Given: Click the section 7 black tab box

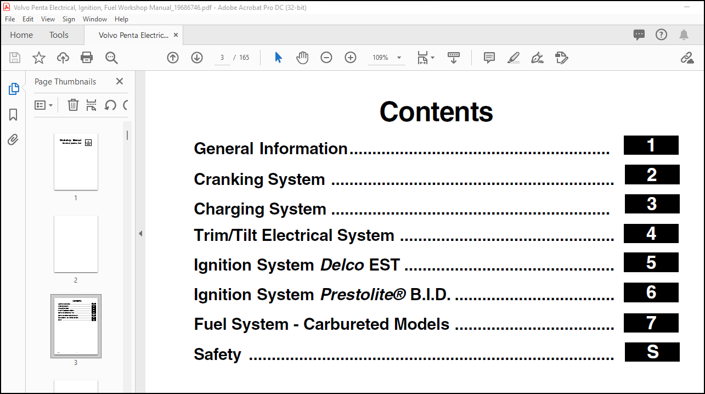Looking at the screenshot, I should point(651,323).
